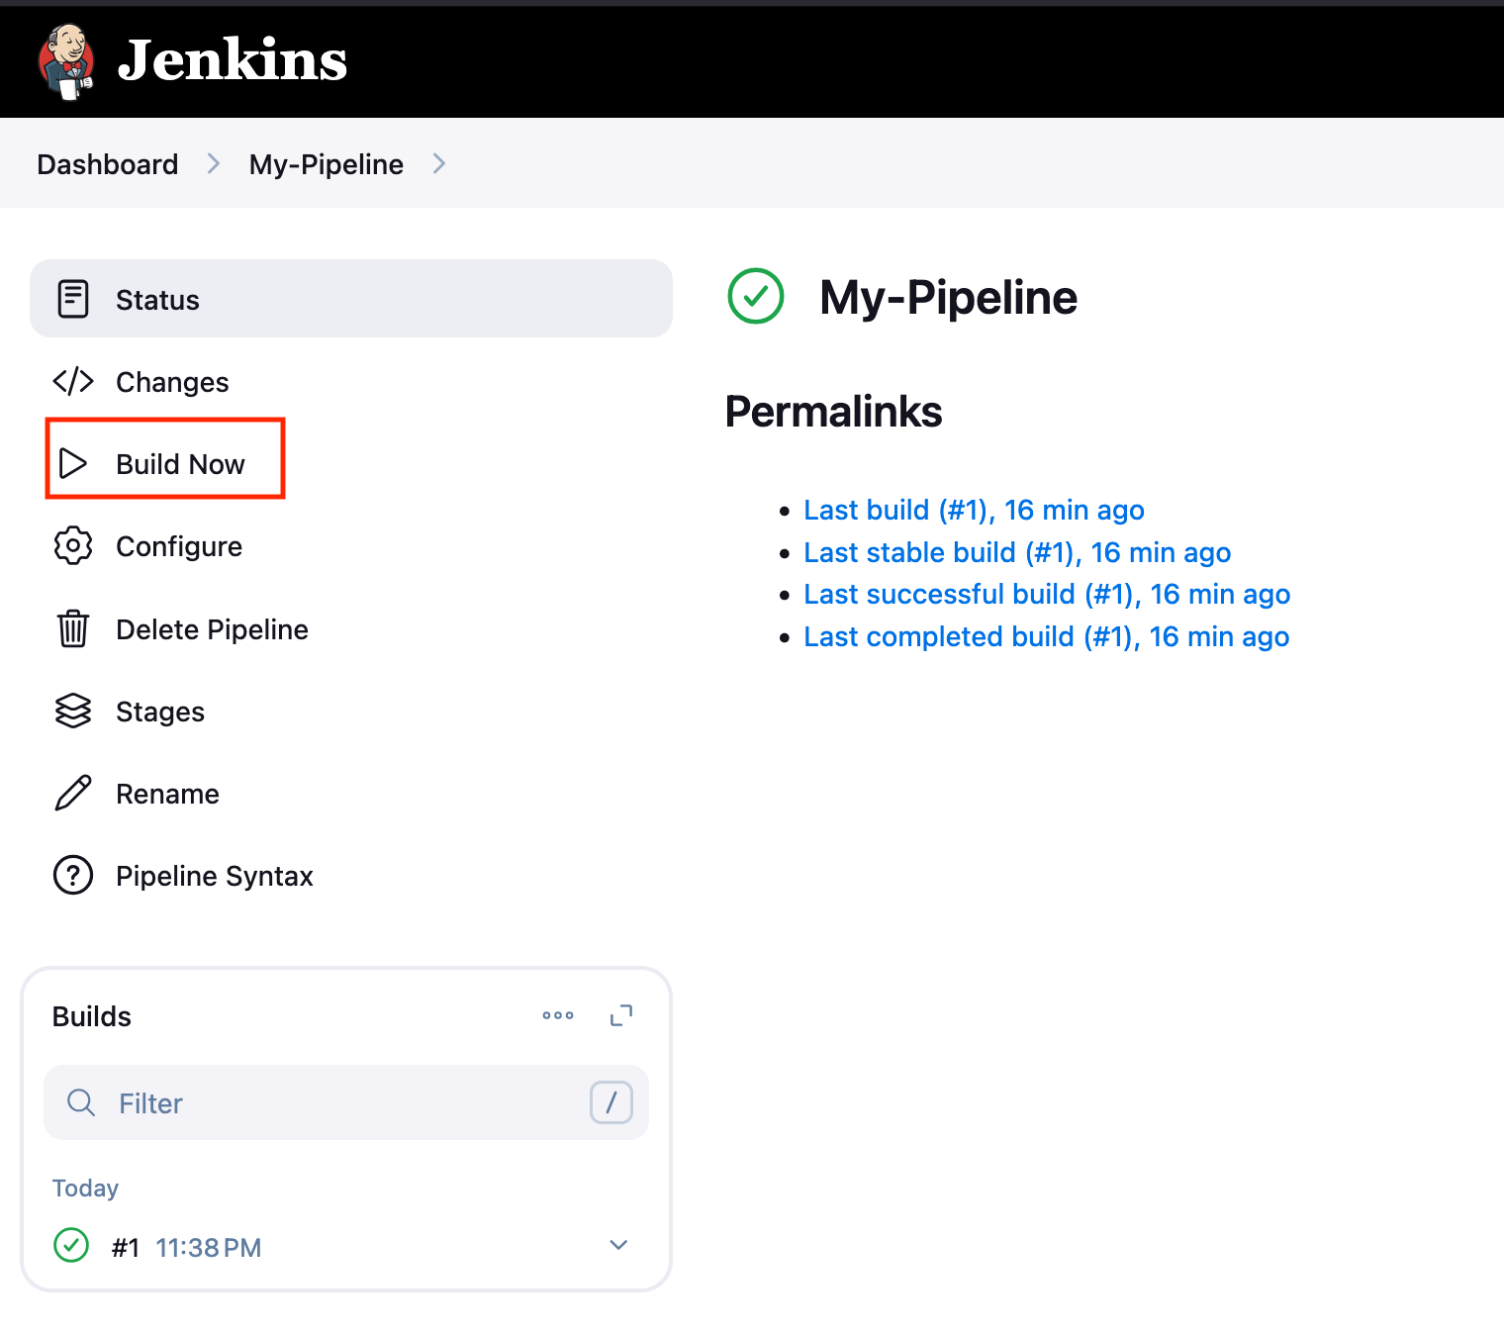
Task: Click build #1 time 11:38 PM
Action: pyautogui.click(x=209, y=1248)
